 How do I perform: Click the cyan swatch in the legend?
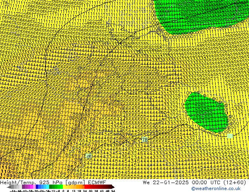pyautogui.click(x=48, y=187)
